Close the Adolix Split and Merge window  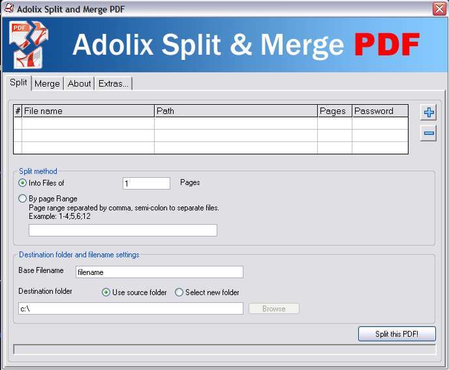pos(439,9)
